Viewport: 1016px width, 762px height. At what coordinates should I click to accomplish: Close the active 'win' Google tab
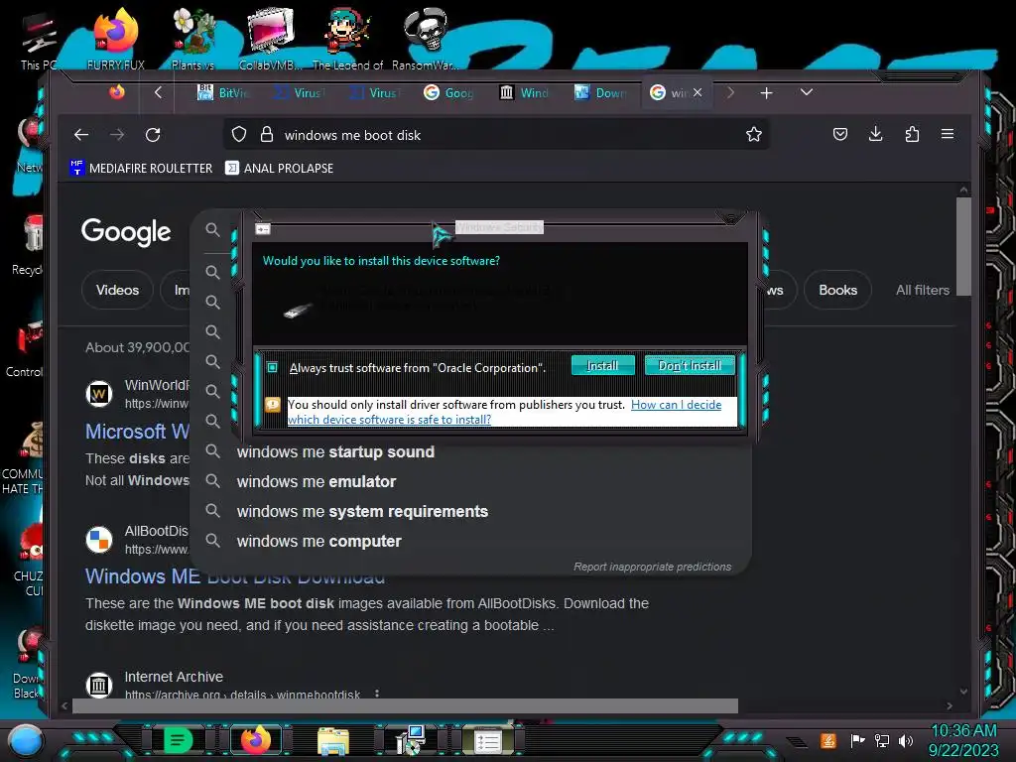click(x=698, y=92)
